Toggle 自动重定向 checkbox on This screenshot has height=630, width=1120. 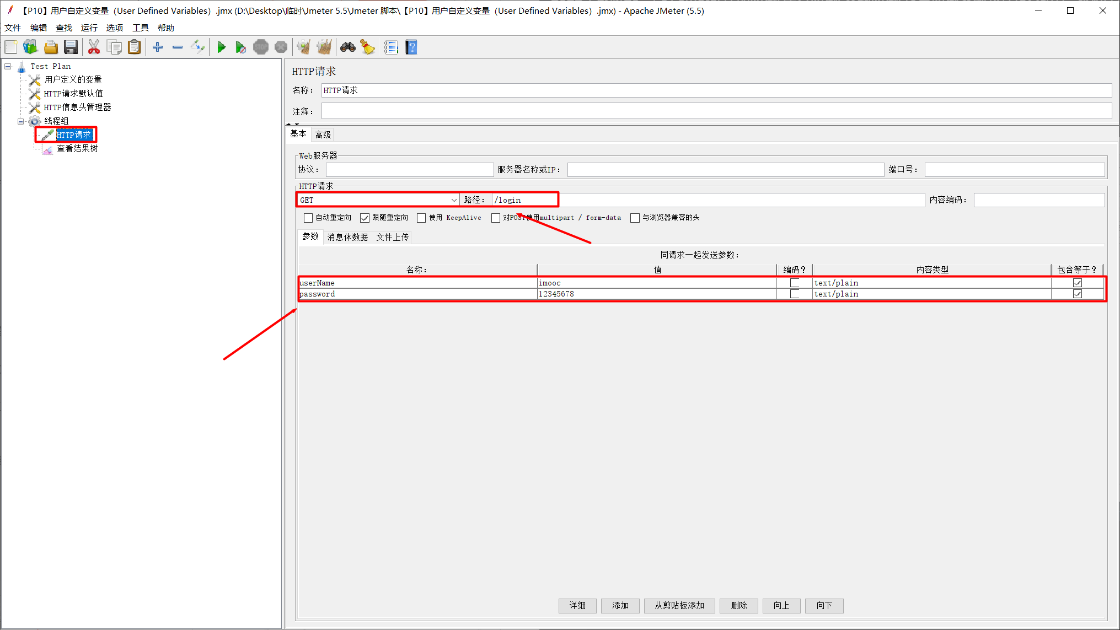[x=308, y=218]
